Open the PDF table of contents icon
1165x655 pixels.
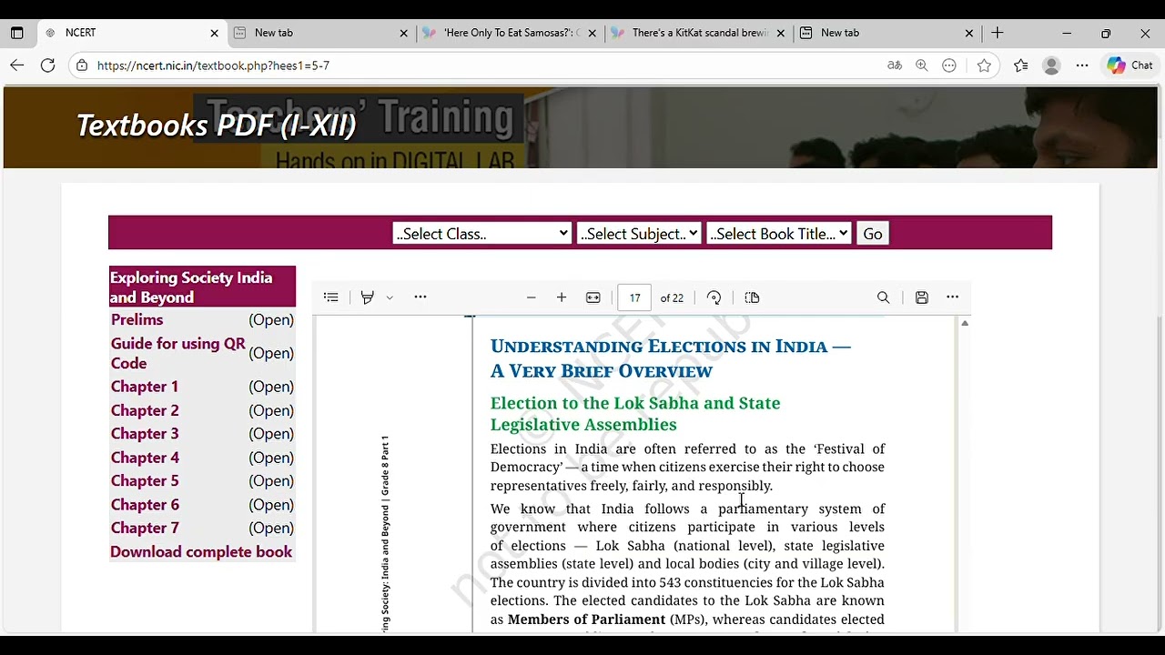point(331,297)
